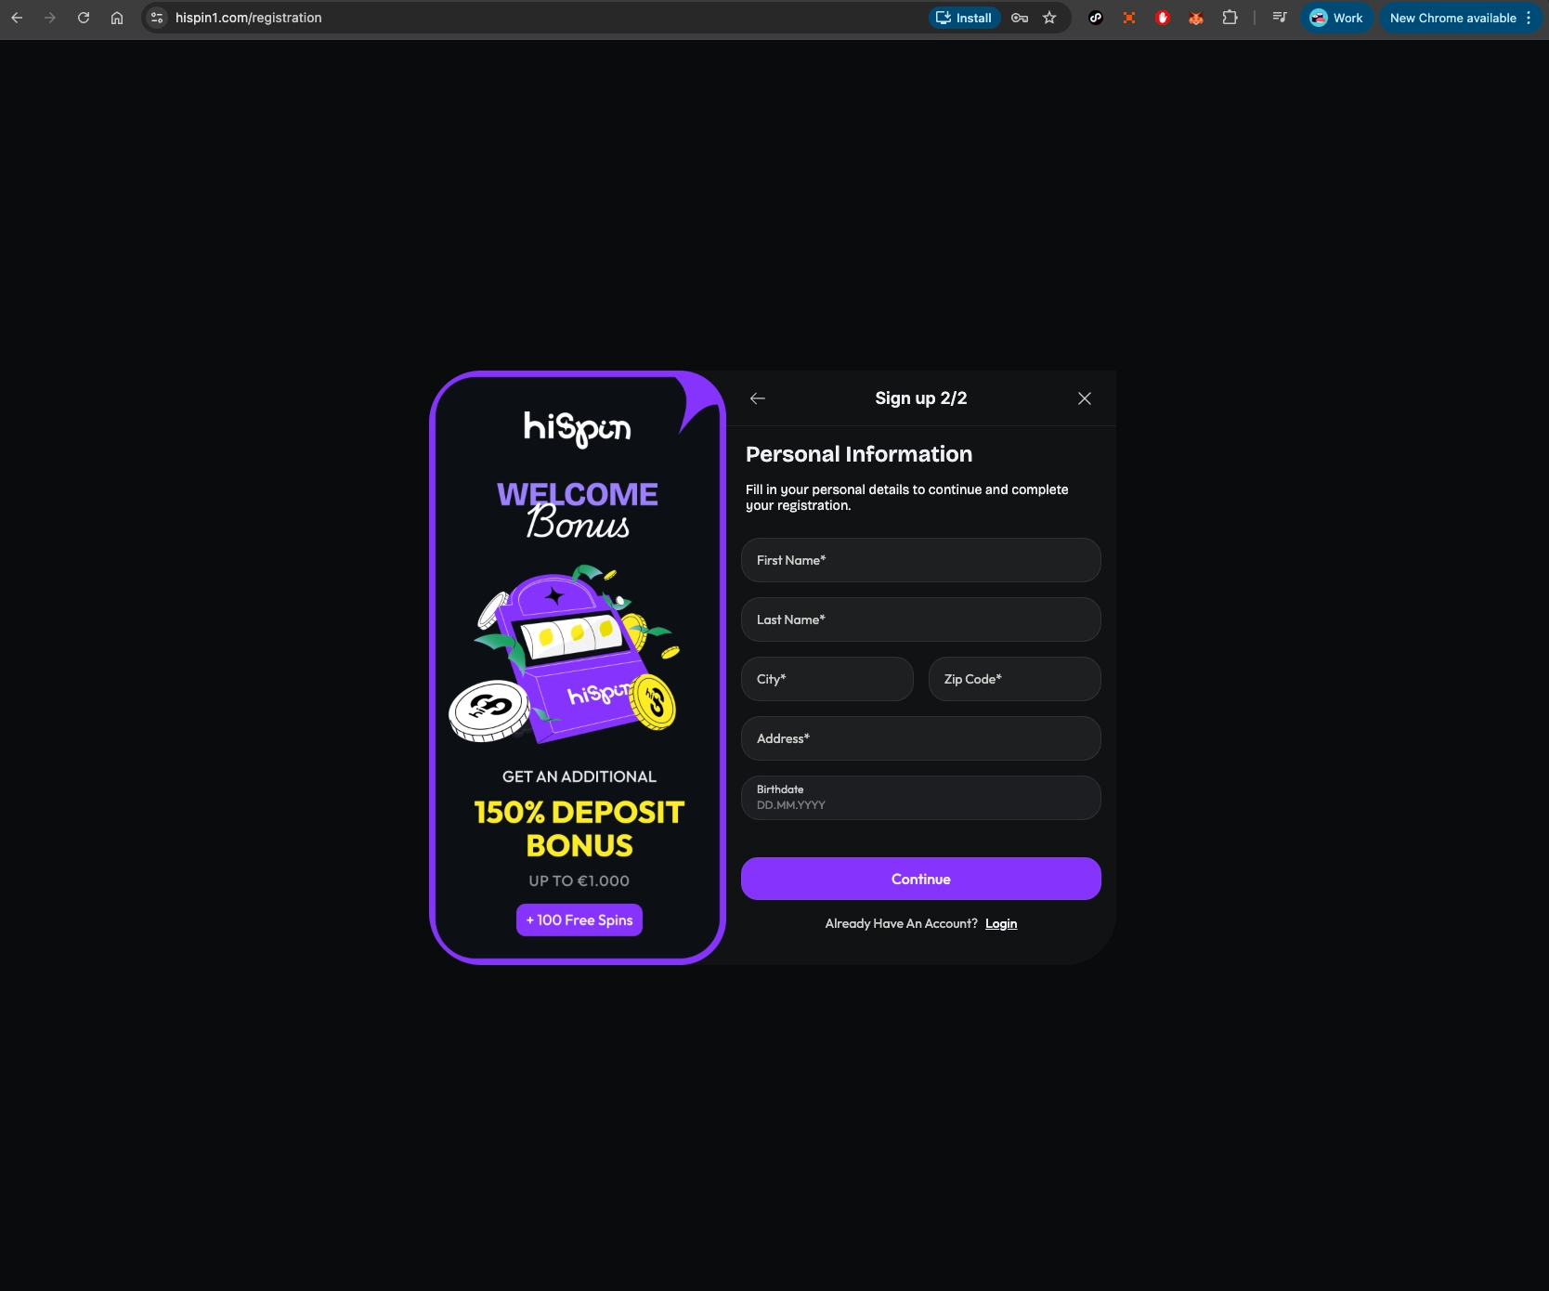Open the browser home page

pos(117,18)
